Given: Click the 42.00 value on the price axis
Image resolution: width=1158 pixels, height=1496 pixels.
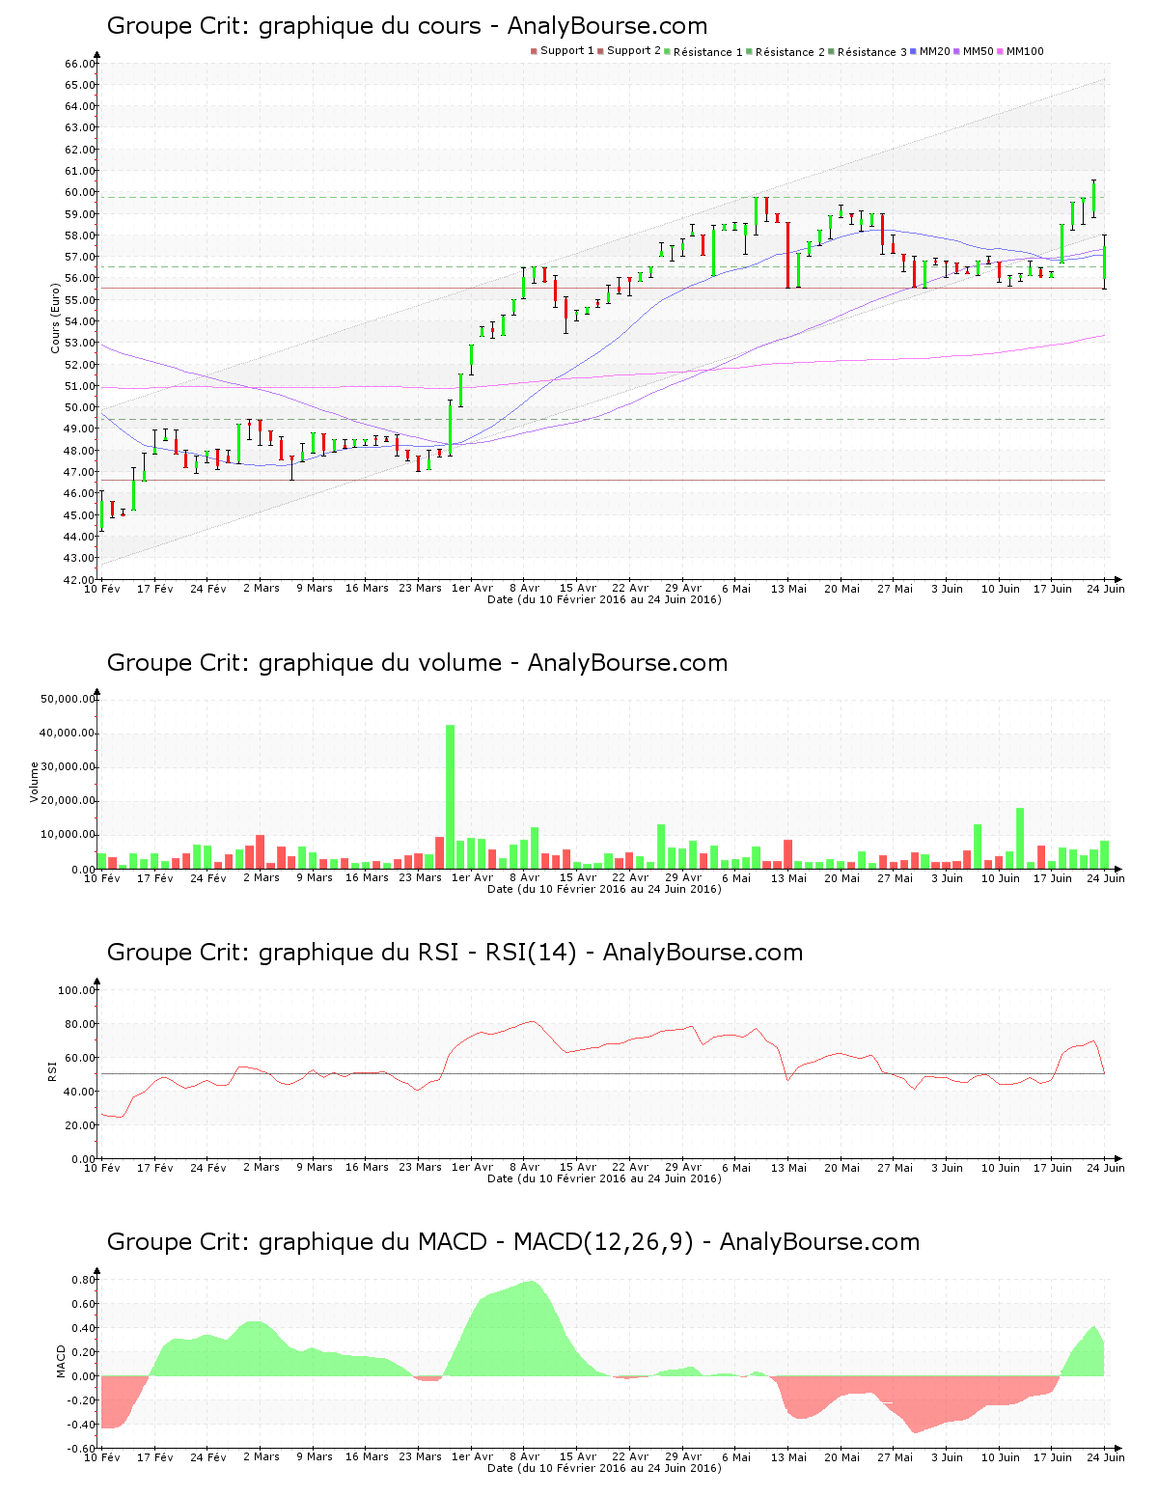Looking at the screenshot, I should pos(79,580).
